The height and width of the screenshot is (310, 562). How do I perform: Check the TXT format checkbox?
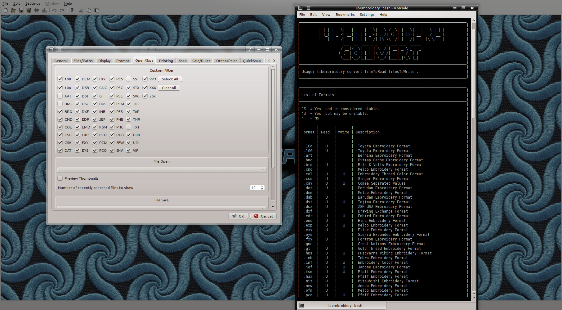pos(129,127)
